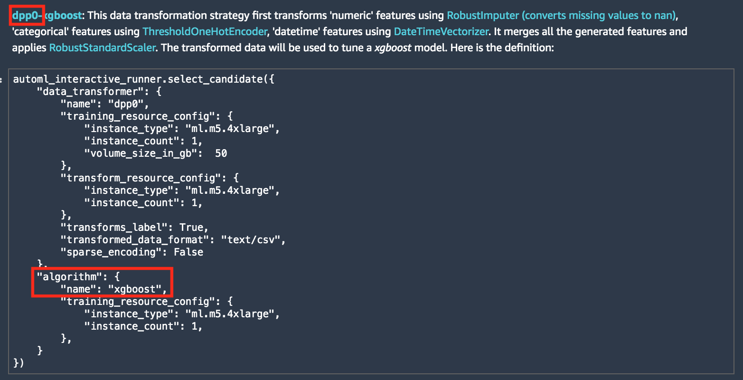Image resolution: width=743 pixels, height=380 pixels.
Task: Select the "text/csv" data format value
Action: tap(251, 240)
